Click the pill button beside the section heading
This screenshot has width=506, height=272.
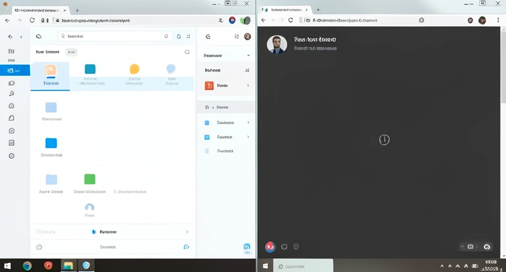point(71,52)
